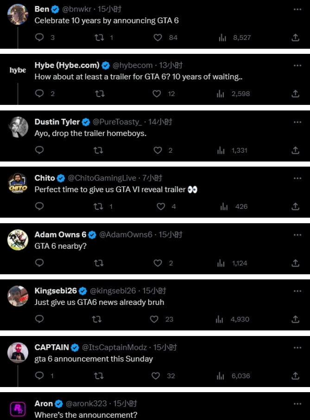Share CAPTAIN's announcement tweet
Screen dimensions: 310x420
click(x=295, y=376)
